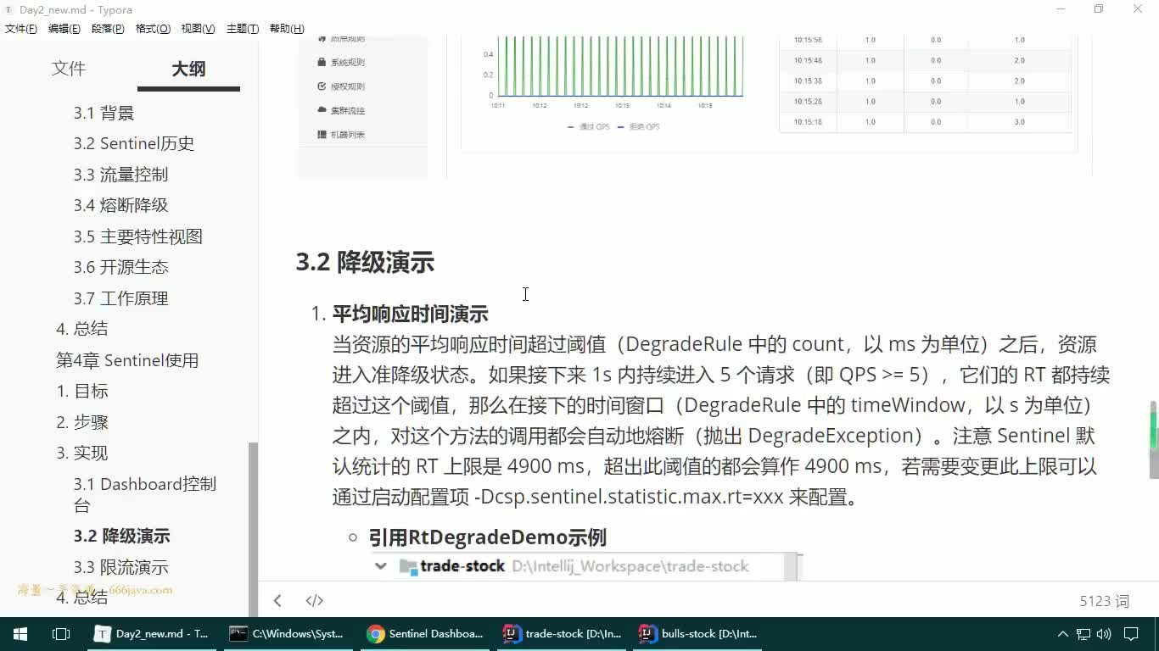Jump to outline item 3.6 开源生态
The width and height of the screenshot is (1159, 651).
pyautogui.click(x=120, y=267)
